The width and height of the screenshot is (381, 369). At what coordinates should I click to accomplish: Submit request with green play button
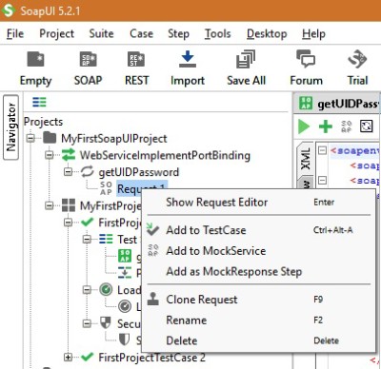tap(304, 126)
